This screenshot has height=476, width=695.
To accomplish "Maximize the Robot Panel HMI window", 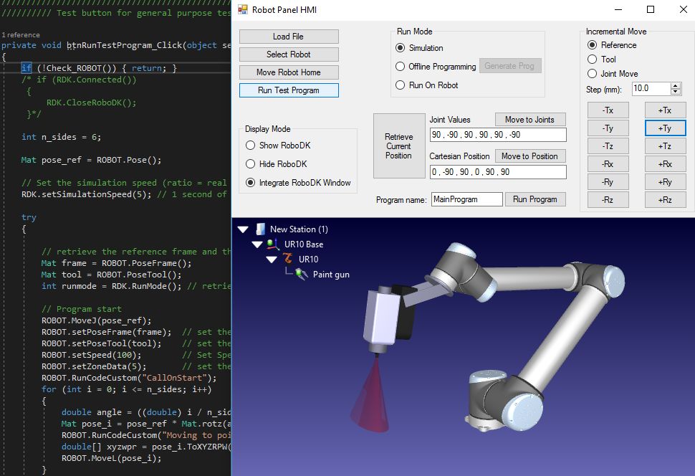I will pyautogui.click(x=651, y=9).
